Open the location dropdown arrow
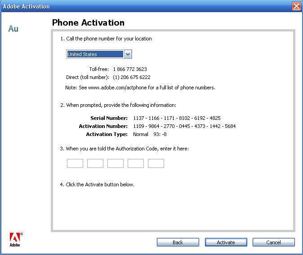The height and width of the screenshot is (255, 303). click(128, 54)
